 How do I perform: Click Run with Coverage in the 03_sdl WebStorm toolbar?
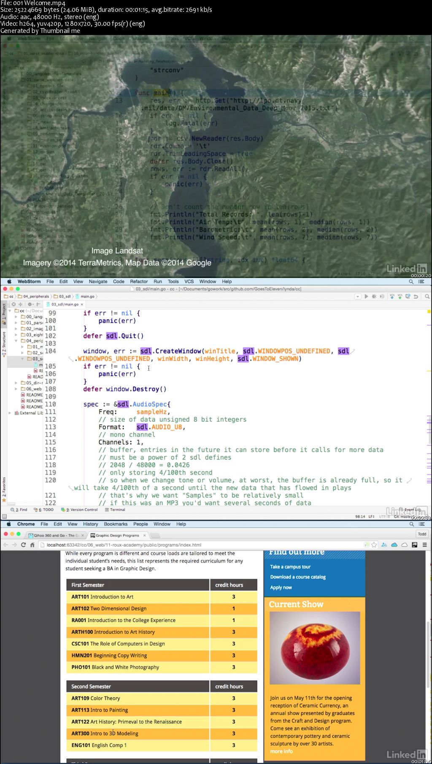point(382,297)
